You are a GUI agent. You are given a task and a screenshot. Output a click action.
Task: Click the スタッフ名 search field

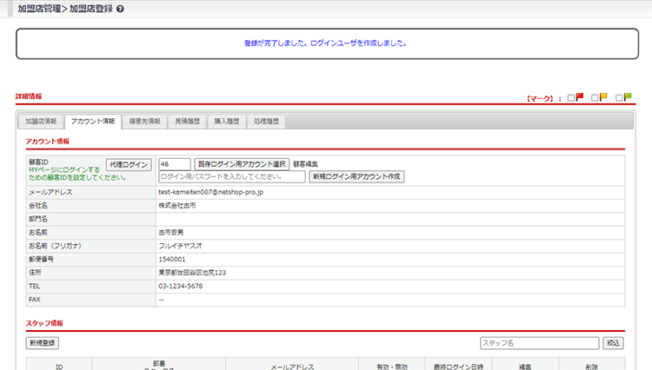539,343
